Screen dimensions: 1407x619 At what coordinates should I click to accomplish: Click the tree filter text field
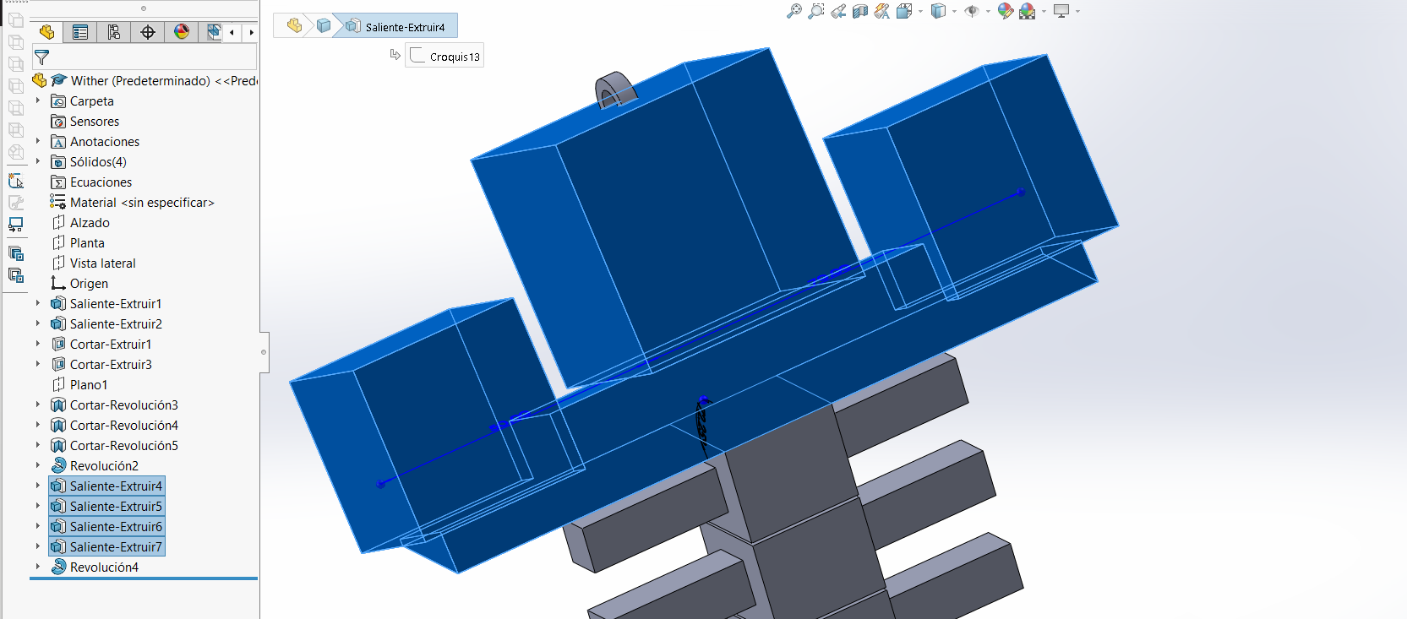[x=145, y=57]
